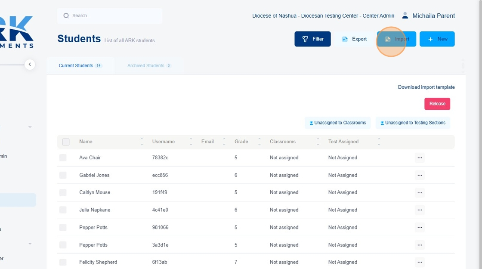Check the box for Caitlyn Mouse
This screenshot has width=482, height=269.
(63, 192)
